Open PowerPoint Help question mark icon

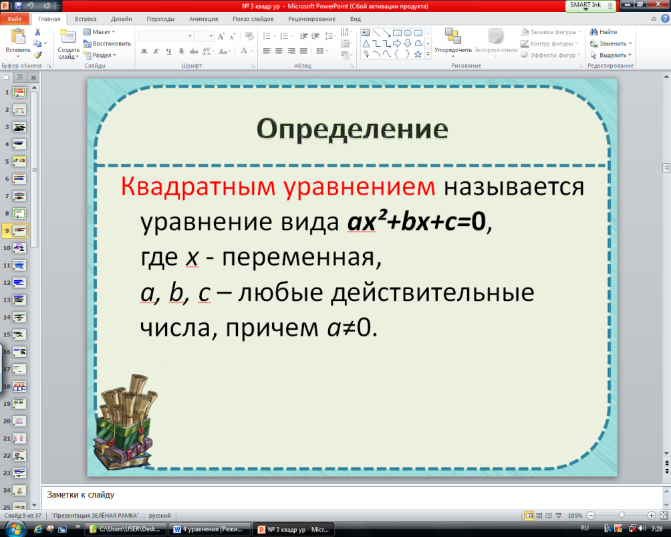(x=665, y=19)
